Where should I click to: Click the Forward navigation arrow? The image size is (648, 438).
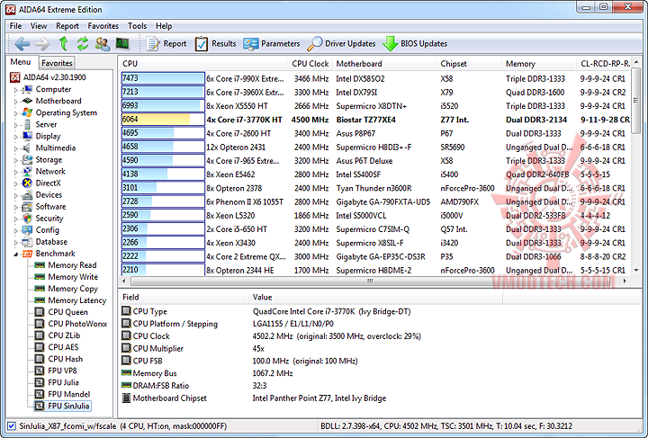tap(41, 44)
